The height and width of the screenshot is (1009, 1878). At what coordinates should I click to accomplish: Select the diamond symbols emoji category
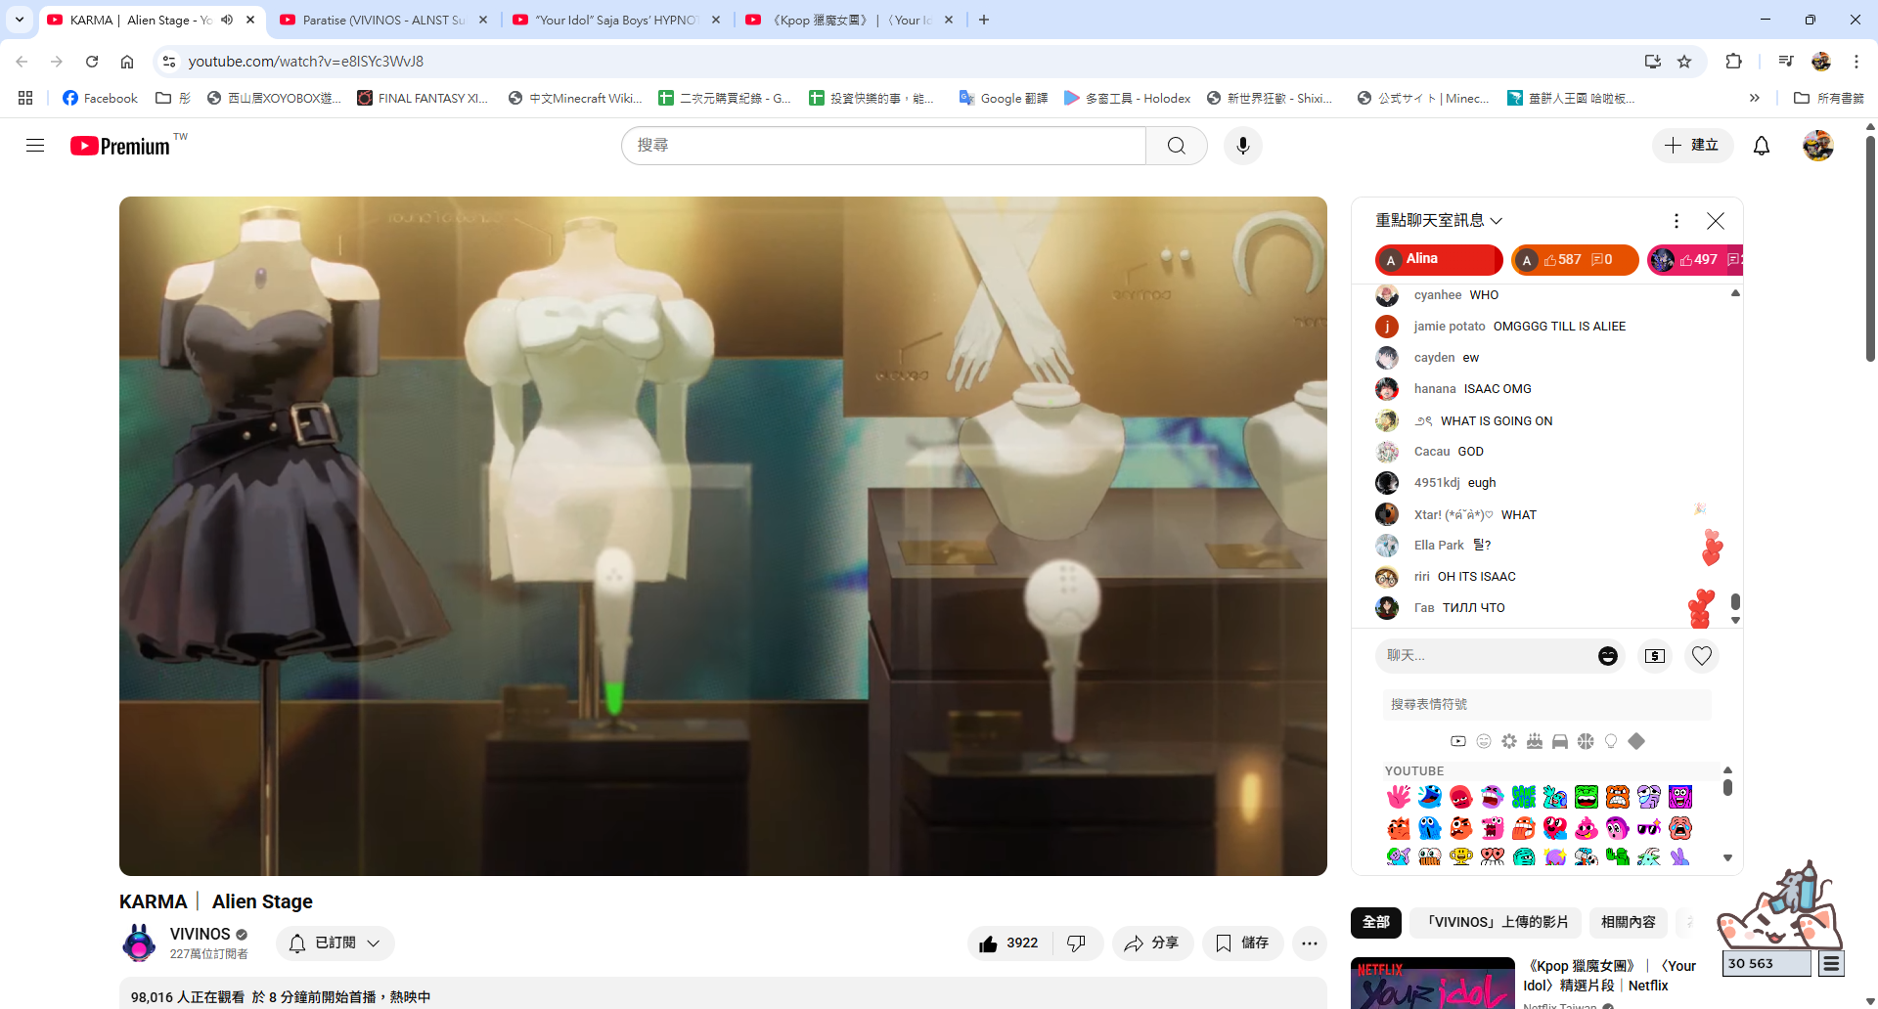(1636, 741)
